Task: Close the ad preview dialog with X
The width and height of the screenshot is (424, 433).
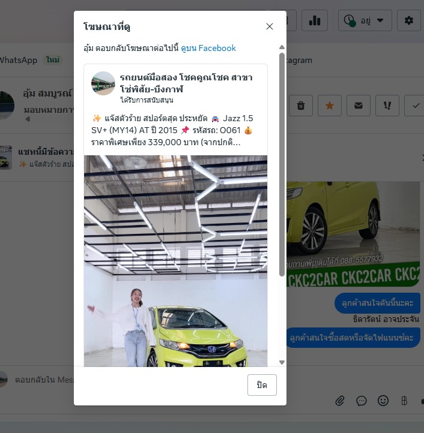Action: coord(270,26)
